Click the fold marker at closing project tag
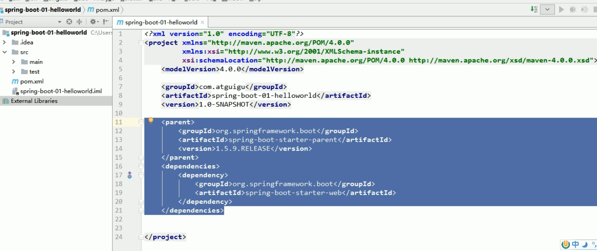597x251 pixels. click(141, 237)
